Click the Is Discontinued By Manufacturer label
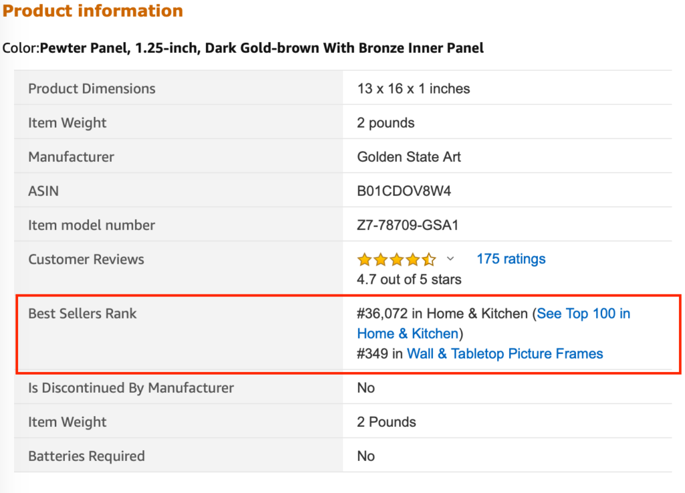The width and height of the screenshot is (685, 493). tap(131, 388)
